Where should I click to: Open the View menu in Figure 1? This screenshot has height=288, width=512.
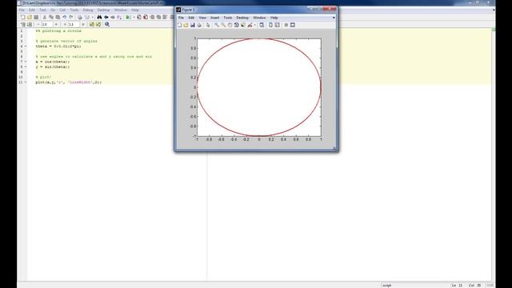pyautogui.click(x=202, y=18)
